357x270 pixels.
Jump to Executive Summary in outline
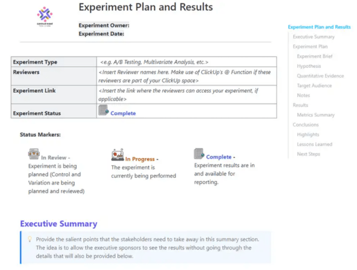click(x=314, y=37)
